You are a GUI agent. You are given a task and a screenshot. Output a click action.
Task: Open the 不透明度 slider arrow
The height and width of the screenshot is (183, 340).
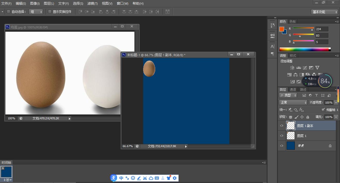coord(336,102)
